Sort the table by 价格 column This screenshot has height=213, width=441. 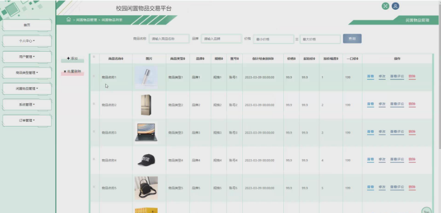[292, 59]
